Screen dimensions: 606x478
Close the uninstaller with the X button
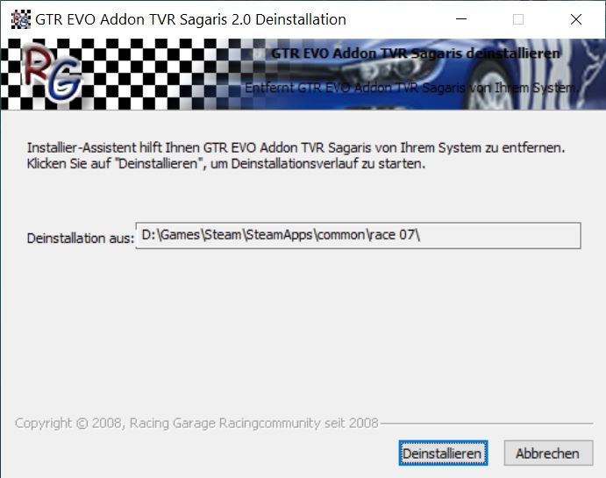(x=575, y=18)
